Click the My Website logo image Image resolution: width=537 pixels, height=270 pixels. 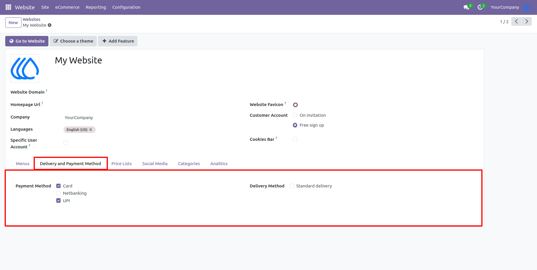pos(25,69)
